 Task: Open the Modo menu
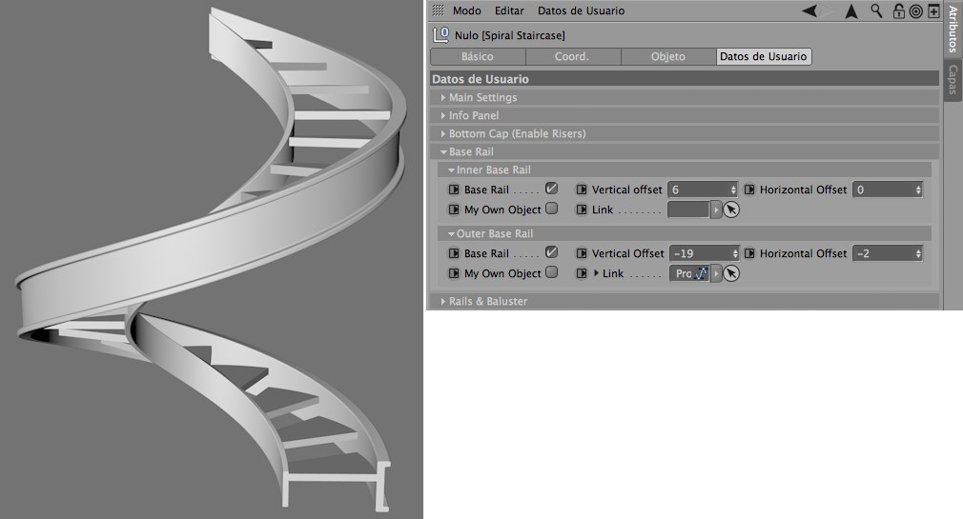(466, 11)
